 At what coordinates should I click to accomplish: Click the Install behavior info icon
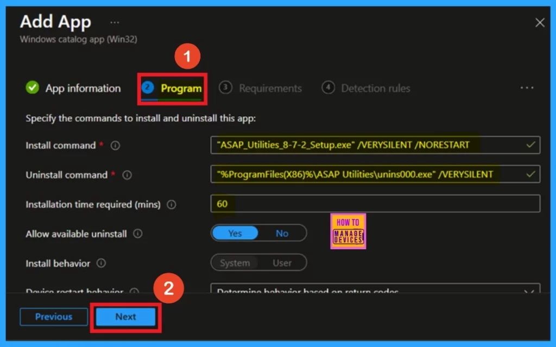[101, 263]
